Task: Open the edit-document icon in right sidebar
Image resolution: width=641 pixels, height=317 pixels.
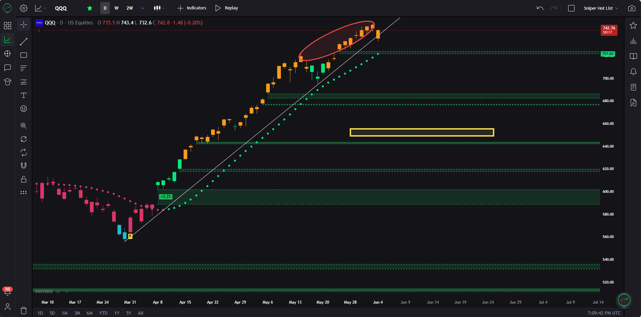Action: click(x=633, y=102)
